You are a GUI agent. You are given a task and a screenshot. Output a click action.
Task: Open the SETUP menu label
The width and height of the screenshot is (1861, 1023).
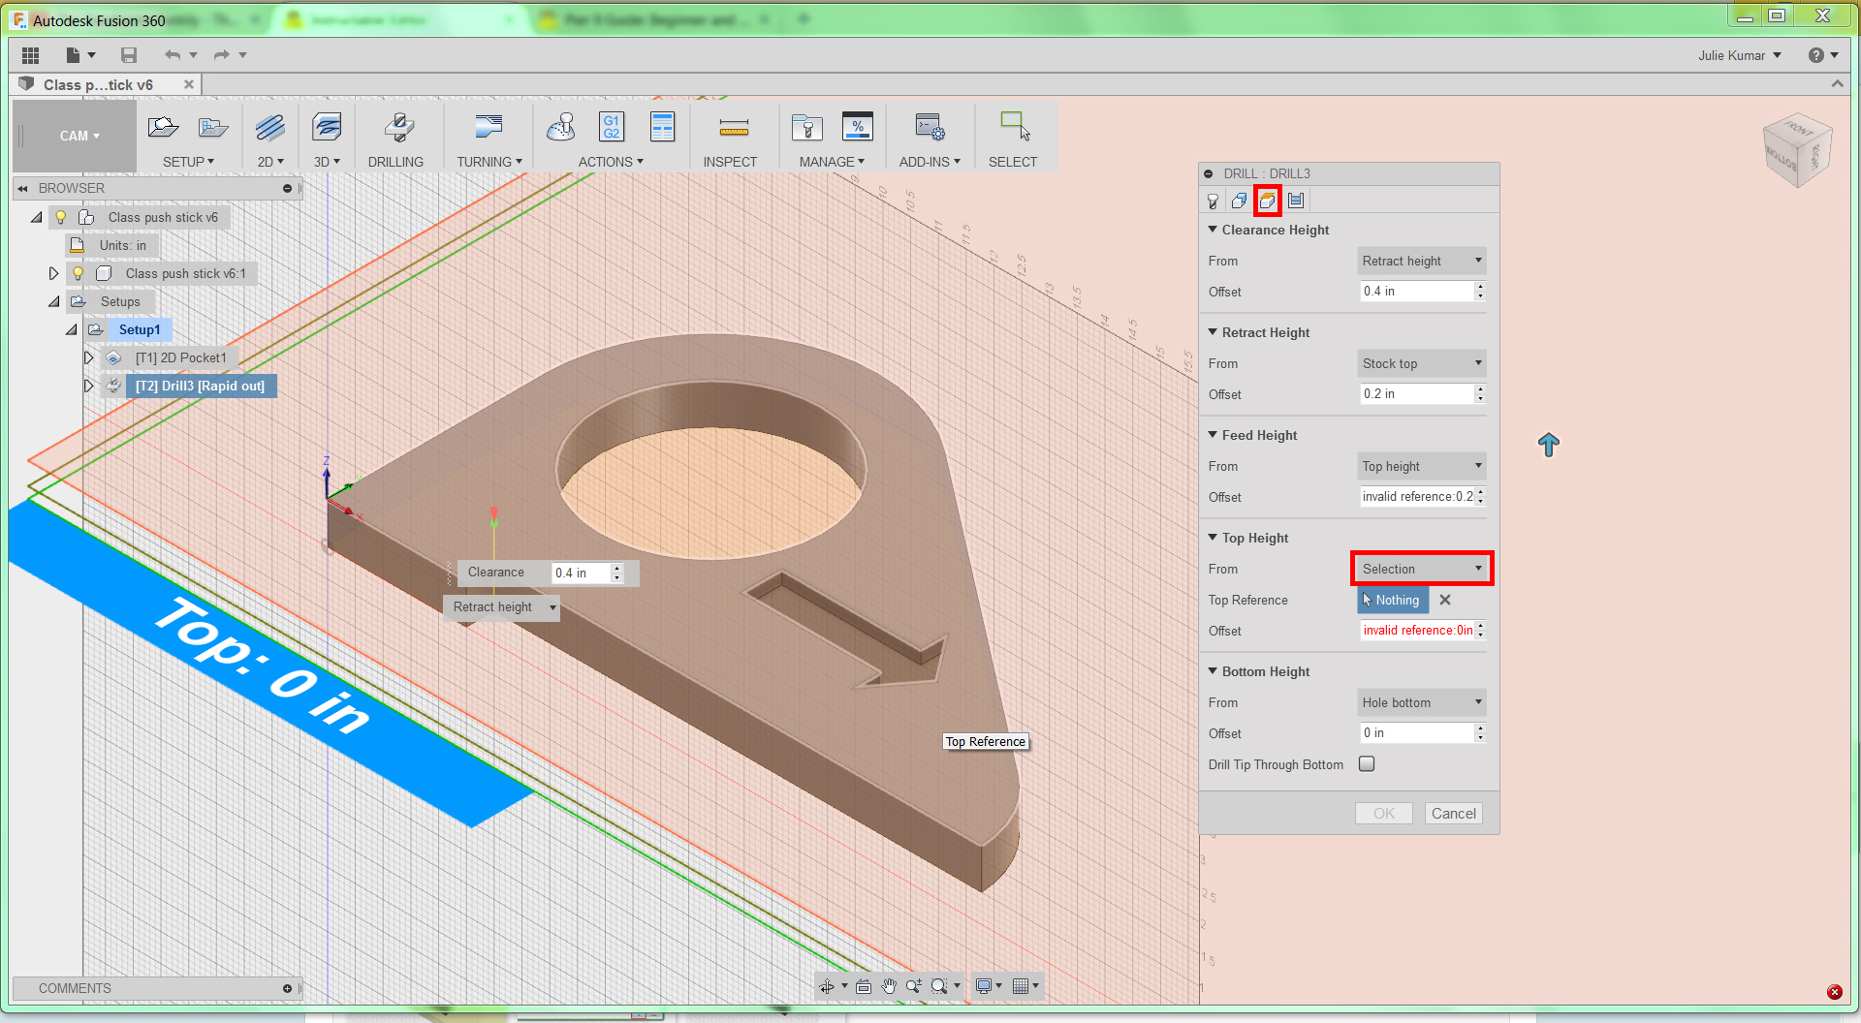click(x=188, y=162)
